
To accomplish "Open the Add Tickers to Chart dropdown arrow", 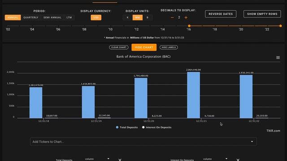I will (252, 142).
